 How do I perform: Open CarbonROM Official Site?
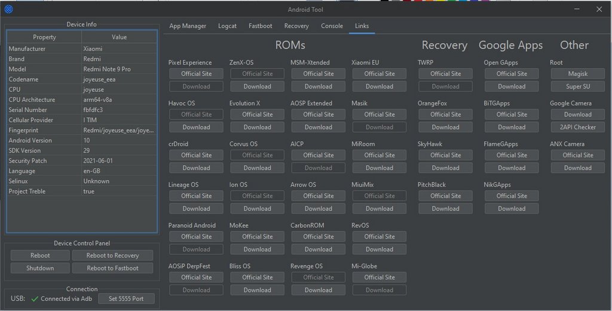pyautogui.click(x=319, y=236)
